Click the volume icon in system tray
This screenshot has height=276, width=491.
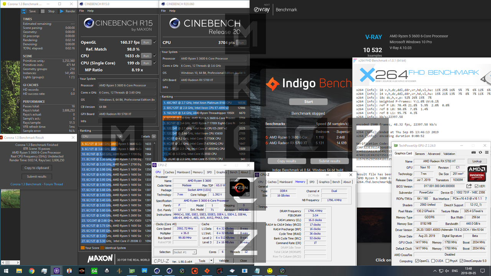447,271
